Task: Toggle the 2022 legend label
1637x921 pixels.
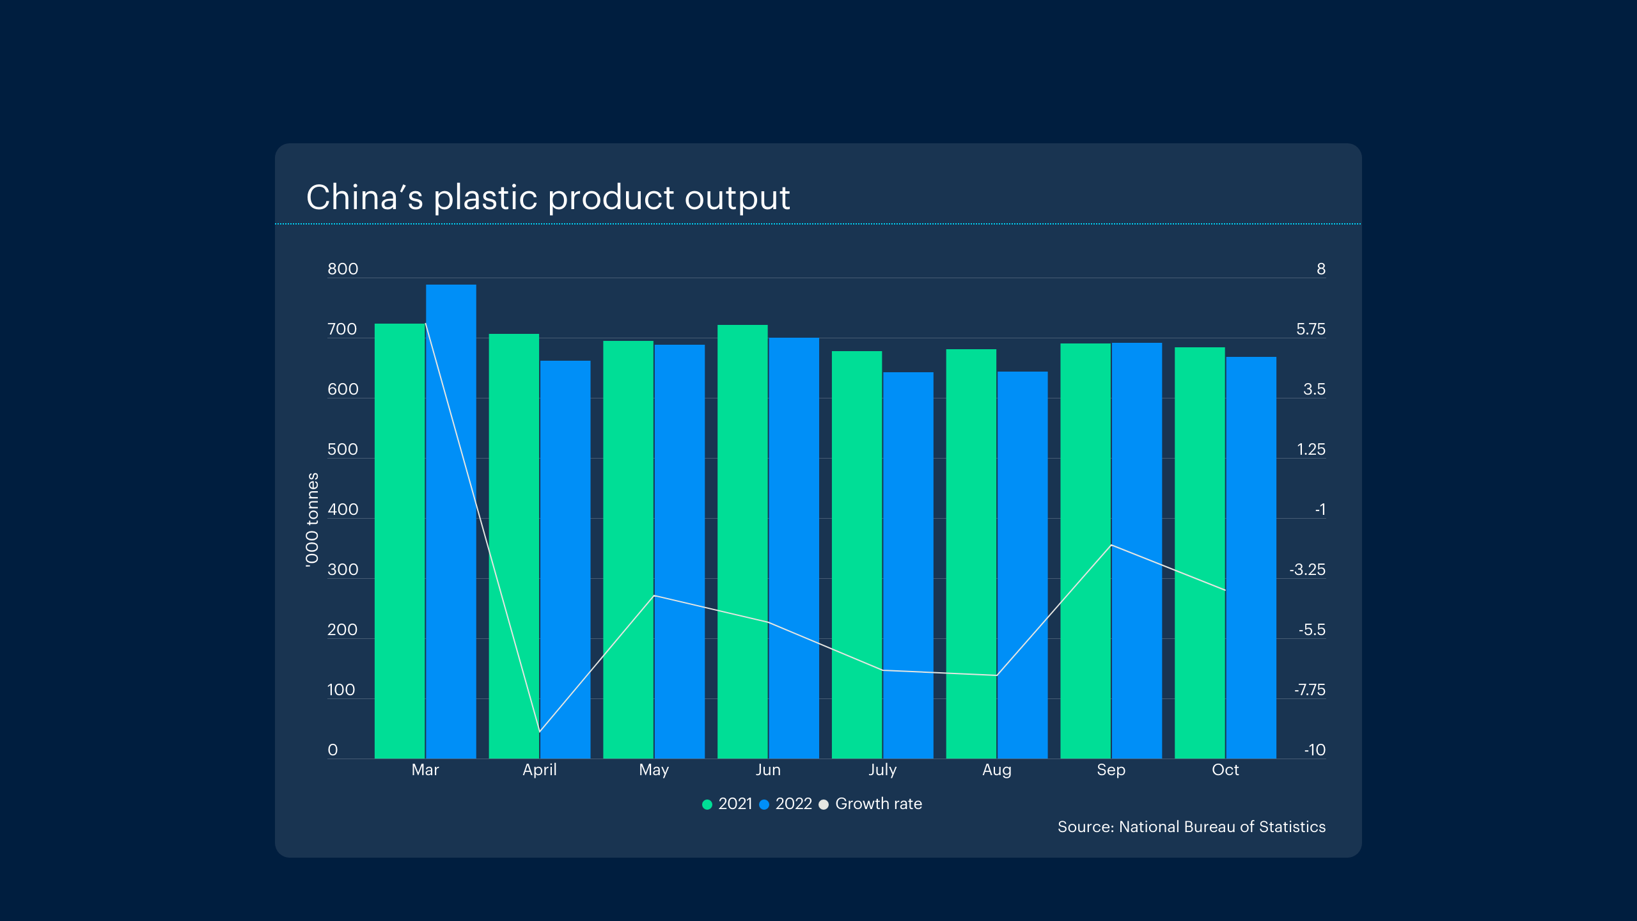Action: (793, 804)
